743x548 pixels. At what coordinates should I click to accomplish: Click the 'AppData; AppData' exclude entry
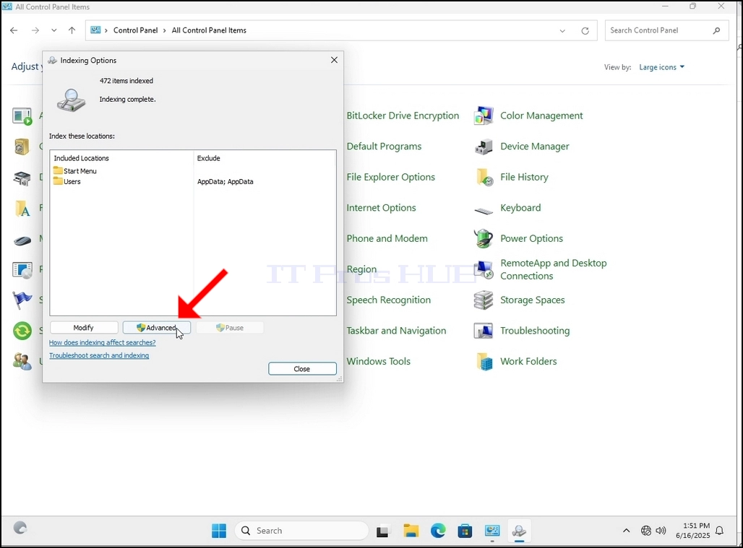click(225, 181)
